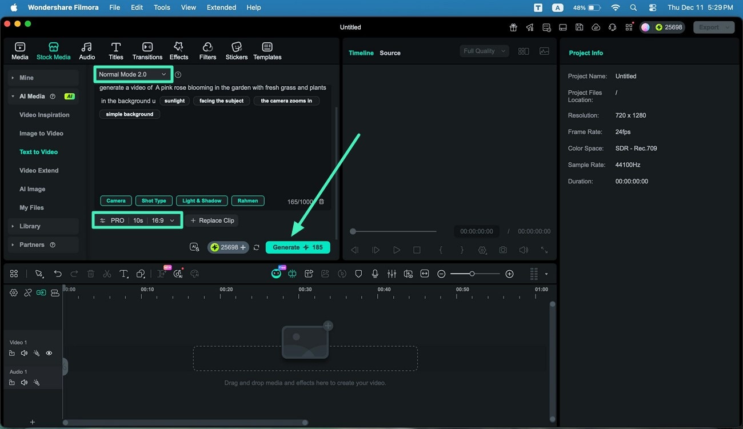Screen dimensions: 743x429
Task: Mute the Video 1 track
Action: 24,354
